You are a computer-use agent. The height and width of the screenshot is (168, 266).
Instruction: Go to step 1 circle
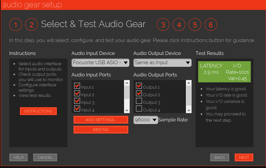(16, 25)
